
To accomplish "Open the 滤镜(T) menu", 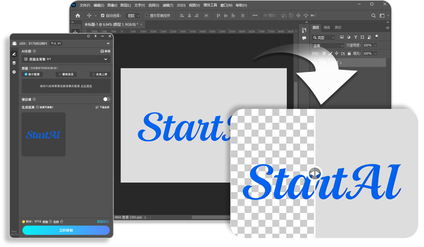I will click(168, 5).
